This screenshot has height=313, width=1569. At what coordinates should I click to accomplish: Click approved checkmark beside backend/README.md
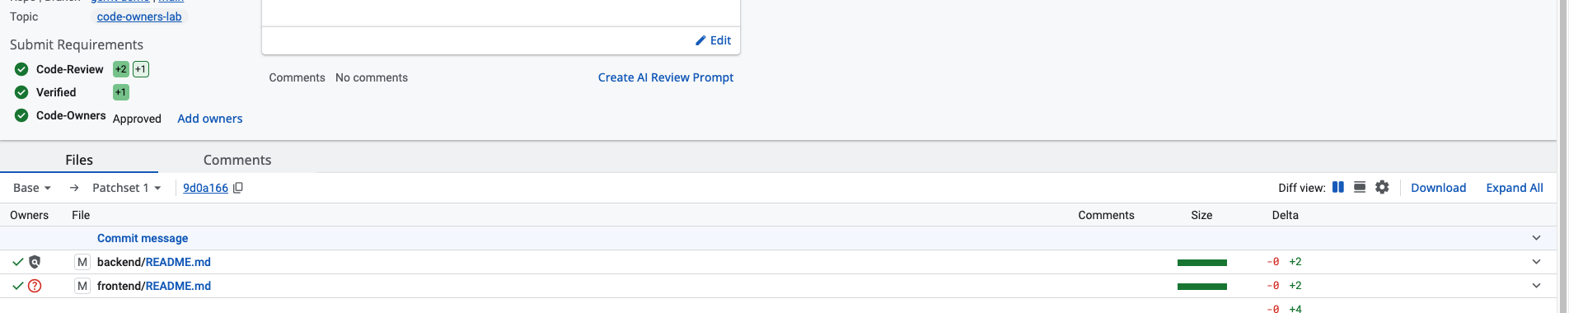(17, 262)
